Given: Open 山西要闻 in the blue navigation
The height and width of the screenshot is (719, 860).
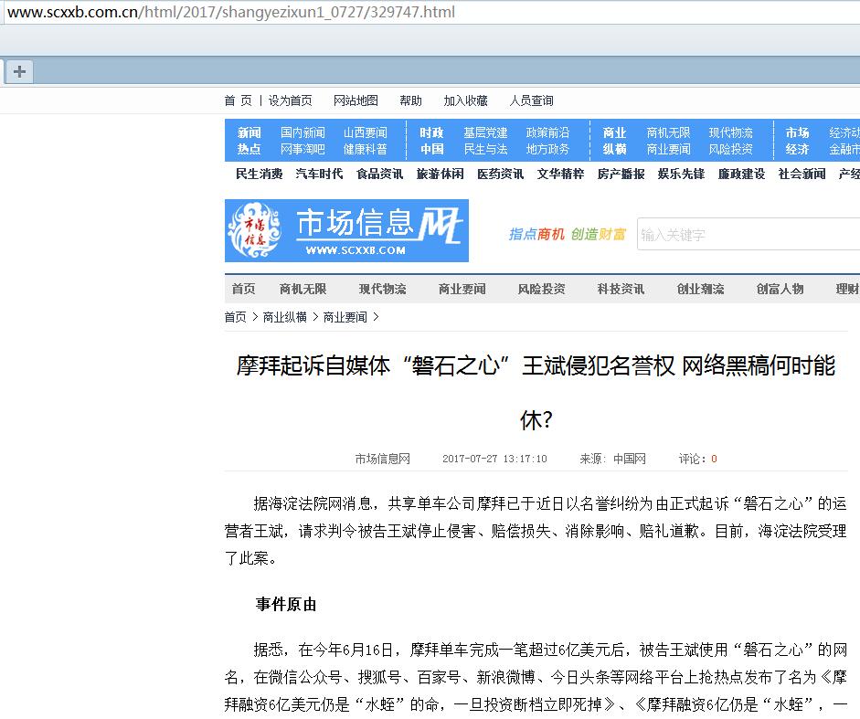Looking at the screenshot, I should coord(366,132).
